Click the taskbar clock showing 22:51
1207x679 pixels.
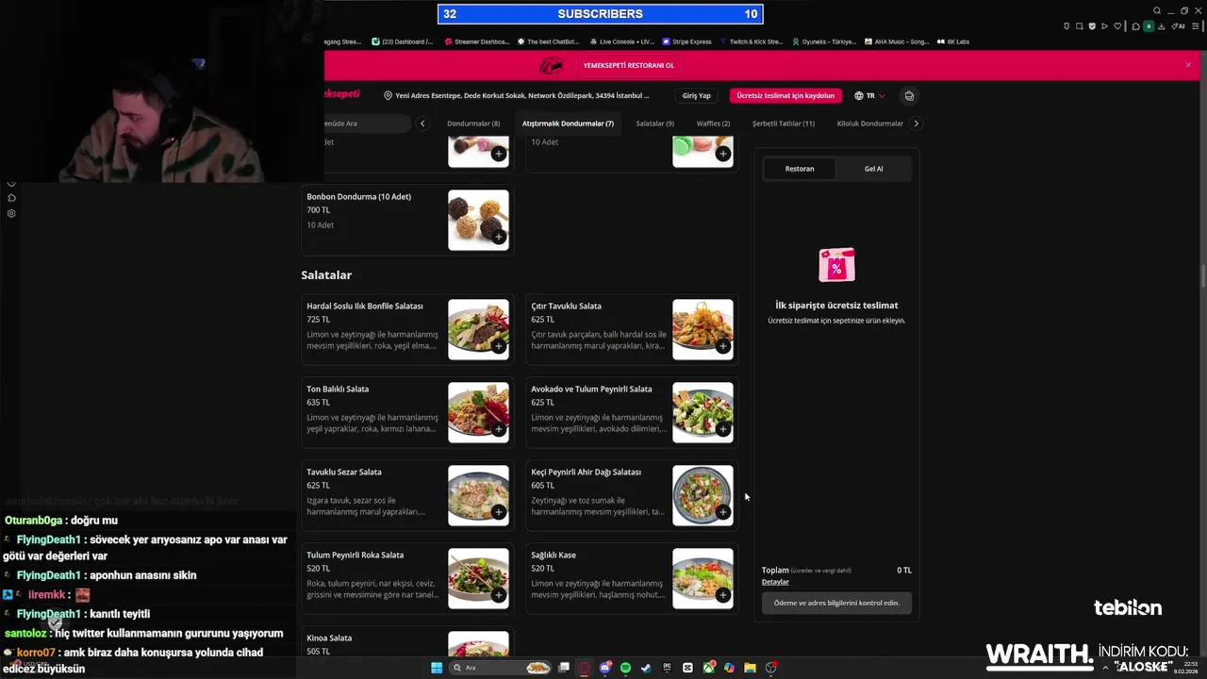(x=1185, y=667)
